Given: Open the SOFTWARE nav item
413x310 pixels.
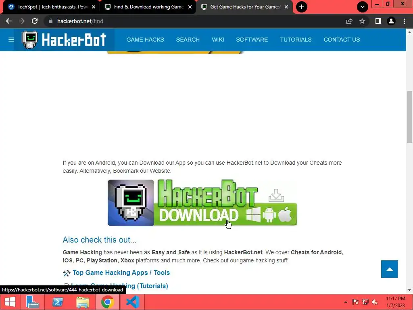Looking at the screenshot, I should (252, 40).
